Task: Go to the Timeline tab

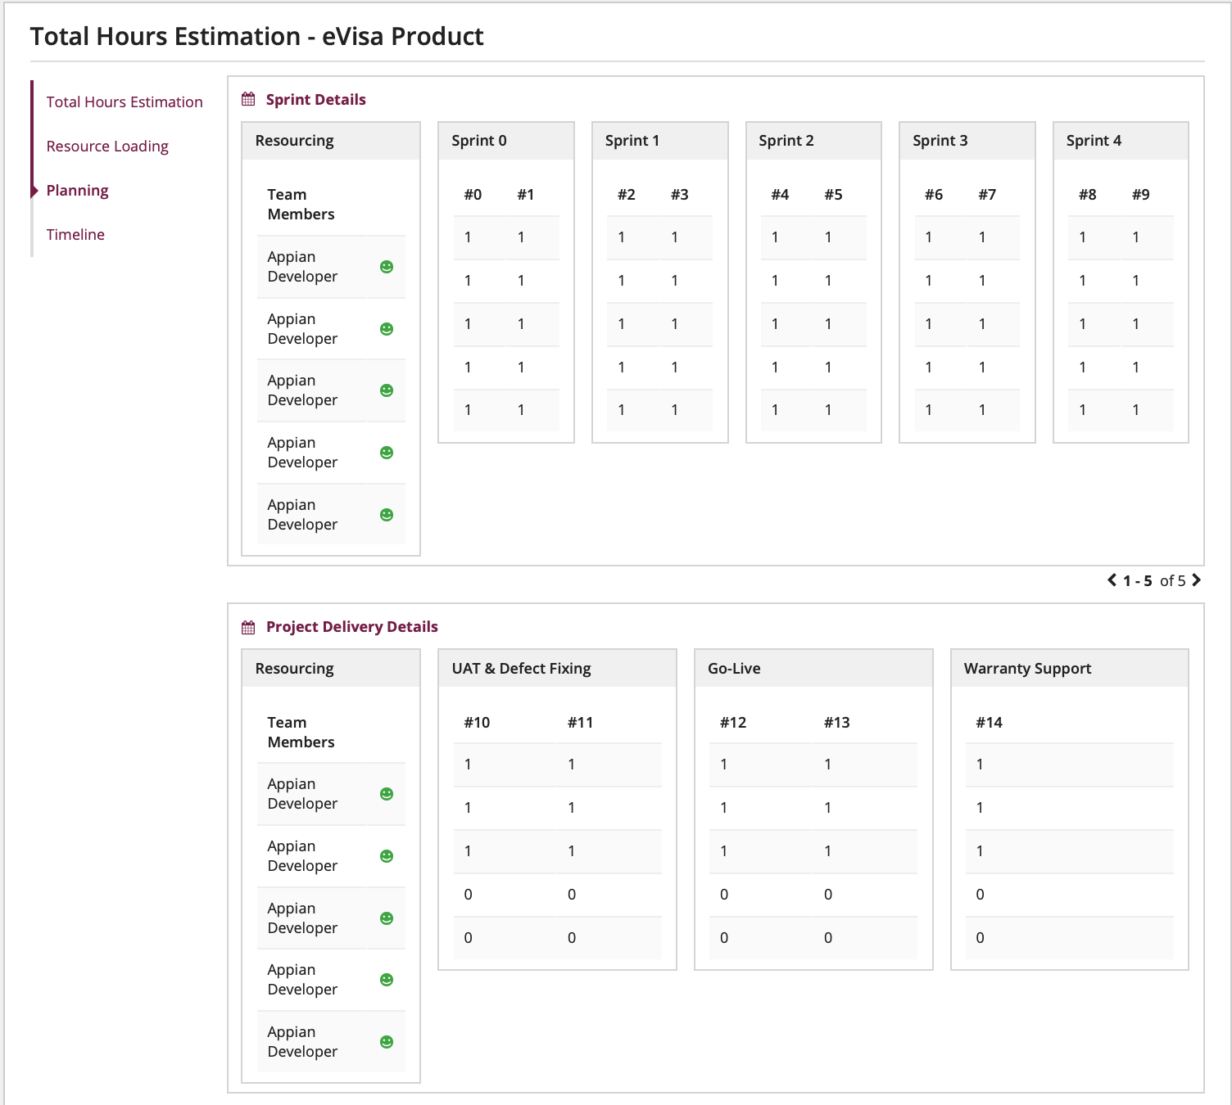Action: 75,234
